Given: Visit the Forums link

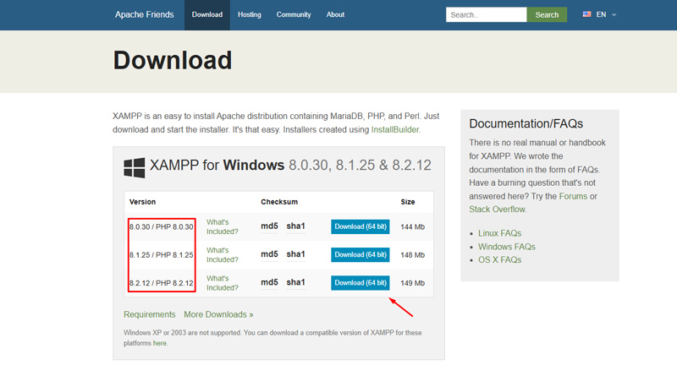Looking at the screenshot, I should pyautogui.click(x=573, y=196).
